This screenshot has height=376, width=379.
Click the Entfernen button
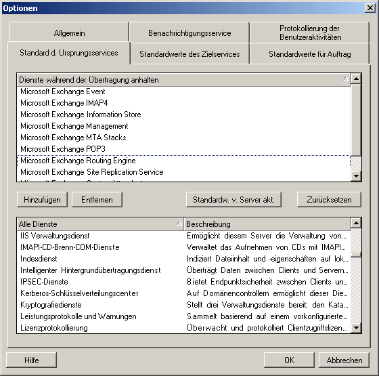click(x=97, y=200)
